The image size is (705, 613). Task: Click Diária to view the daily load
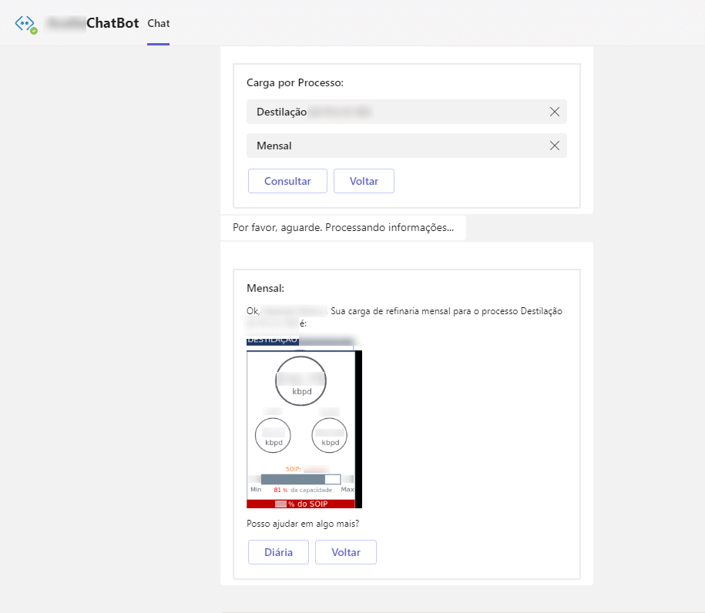click(x=278, y=552)
